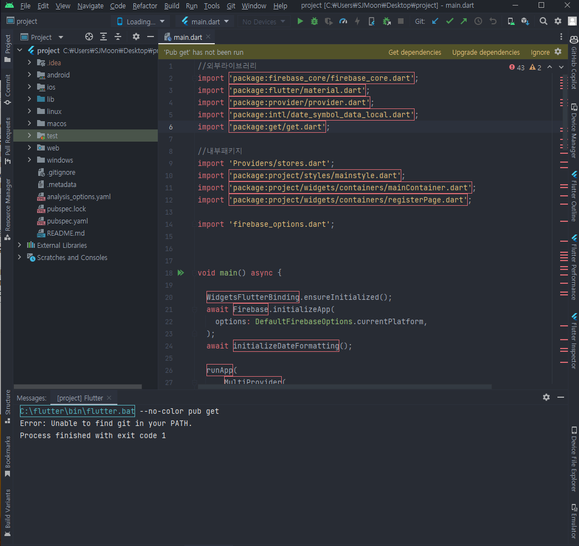Open Git history clock icon
The image size is (579, 546).
478,22
